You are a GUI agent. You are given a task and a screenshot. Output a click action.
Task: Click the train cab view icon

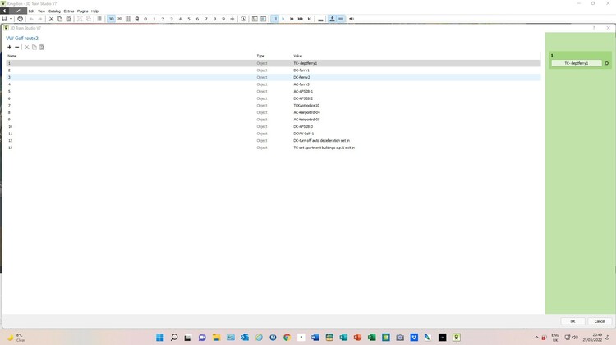[x=136, y=19]
